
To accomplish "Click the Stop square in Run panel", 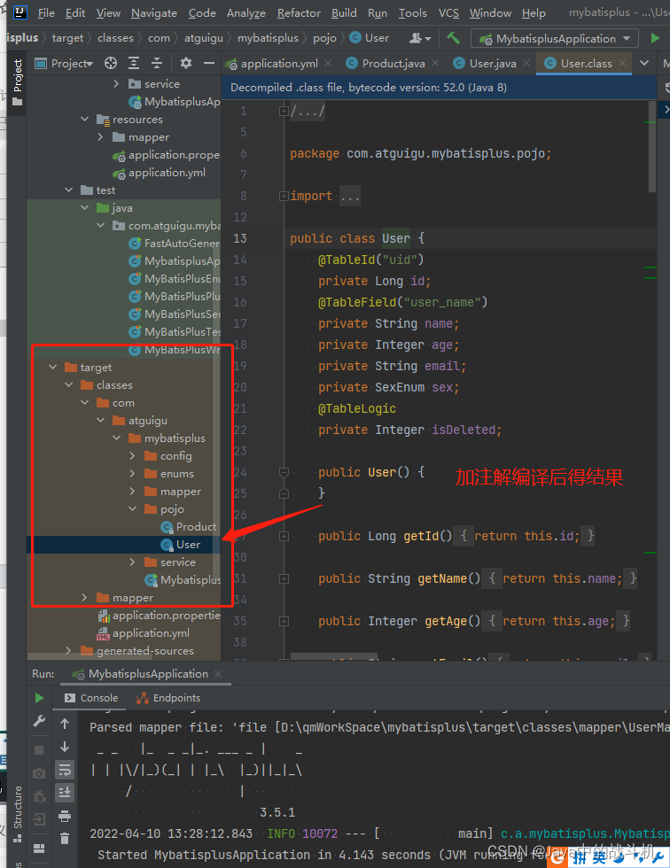I will (39, 750).
